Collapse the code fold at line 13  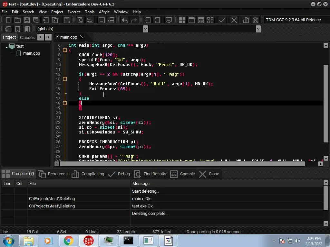point(65,79)
